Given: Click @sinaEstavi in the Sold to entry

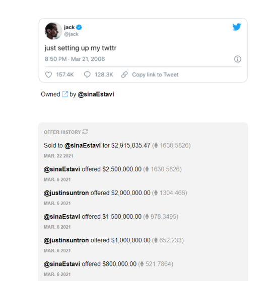Looking at the screenshot, I should click(83, 145).
